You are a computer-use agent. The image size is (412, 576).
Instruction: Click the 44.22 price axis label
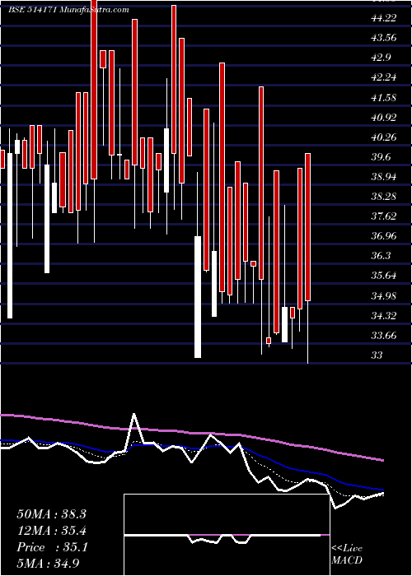[x=385, y=17]
